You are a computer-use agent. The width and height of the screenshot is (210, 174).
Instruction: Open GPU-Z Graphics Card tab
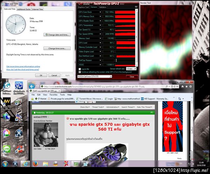[x=83, y=7]
